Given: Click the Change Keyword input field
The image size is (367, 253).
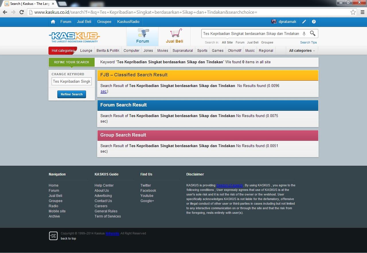Looking at the screenshot, I should (x=72, y=81).
